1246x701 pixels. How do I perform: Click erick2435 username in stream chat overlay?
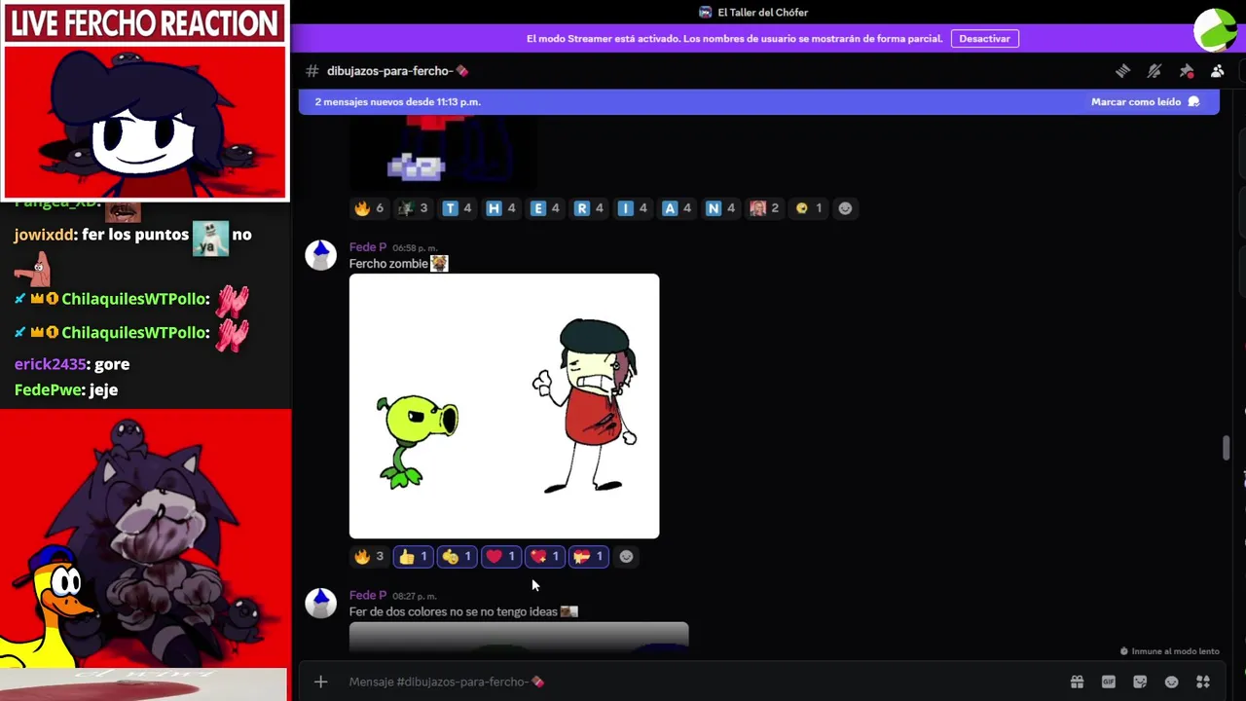tap(51, 364)
